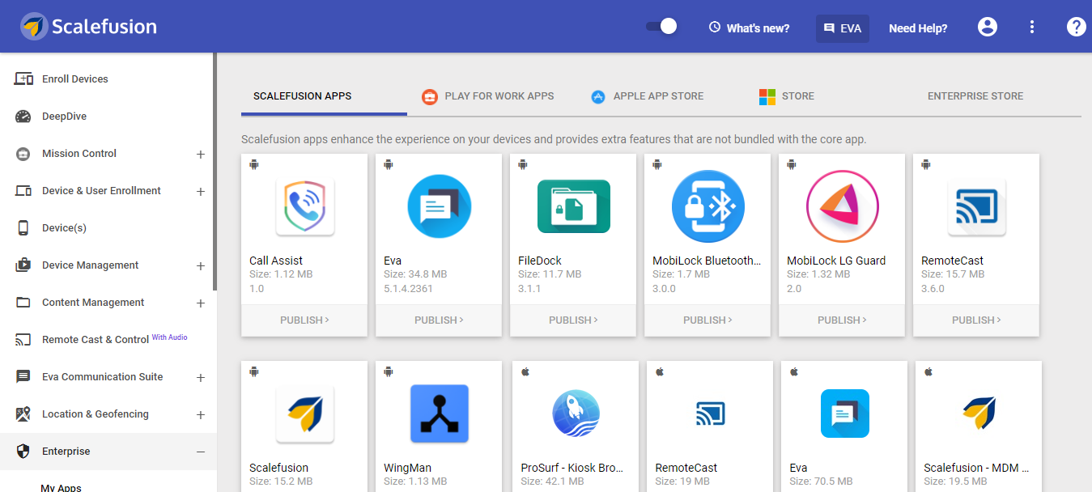
Task: Publish the Eva 5.1.4.2361 app
Action: (x=439, y=320)
